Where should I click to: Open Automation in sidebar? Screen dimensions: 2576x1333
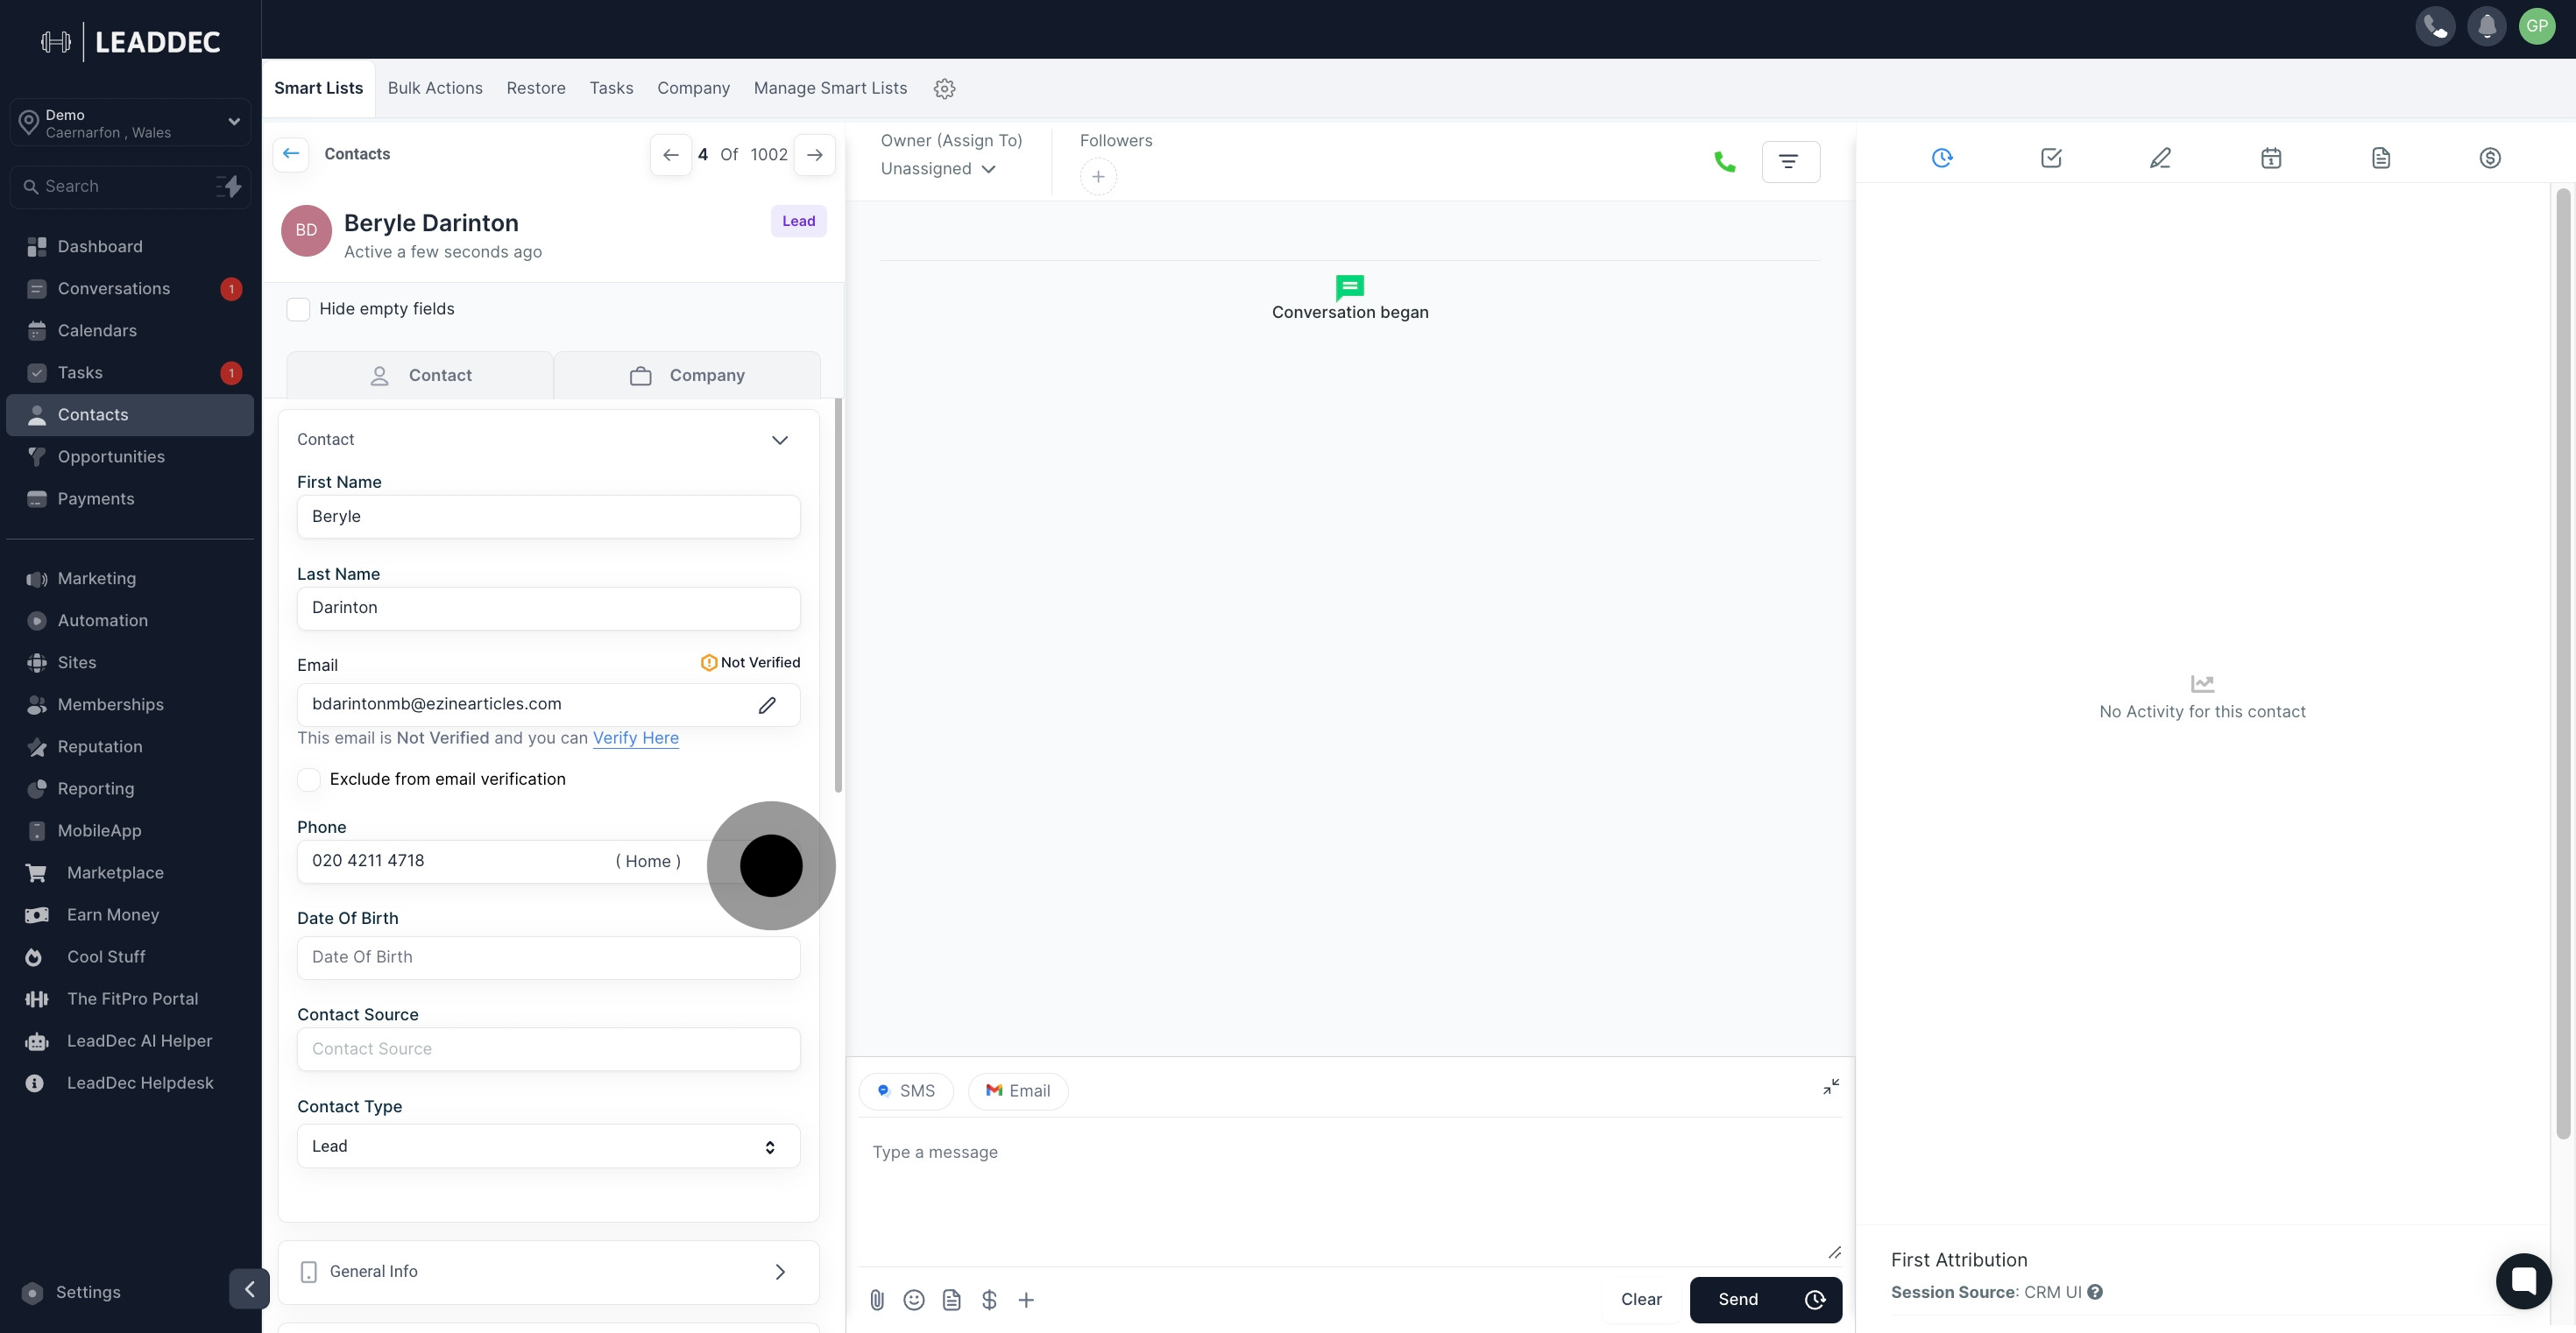pyautogui.click(x=130, y=621)
